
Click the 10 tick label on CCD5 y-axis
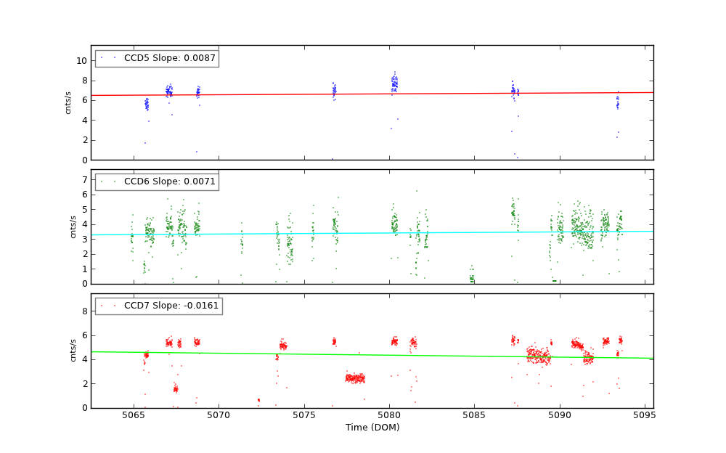[82, 61]
